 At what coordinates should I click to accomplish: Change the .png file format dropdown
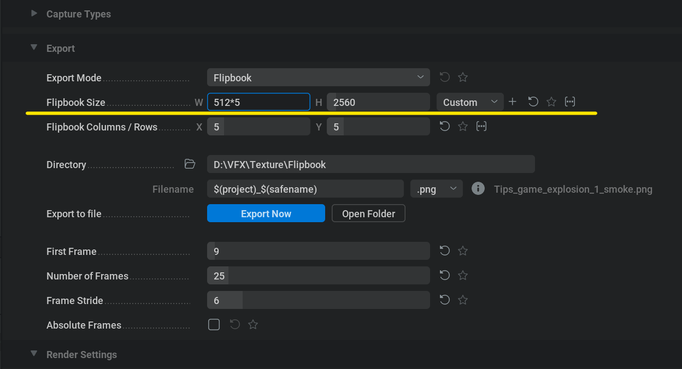(436, 189)
